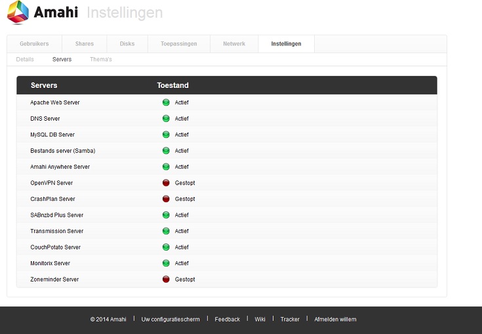Click red status light for OpenVPN Server
482x334 pixels.
click(x=166, y=182)
